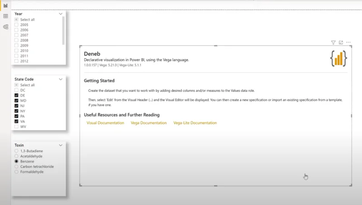362x205 pixels.
Task: Click the bottom-right corner handle of the visual
Action: tap(351, 185)
